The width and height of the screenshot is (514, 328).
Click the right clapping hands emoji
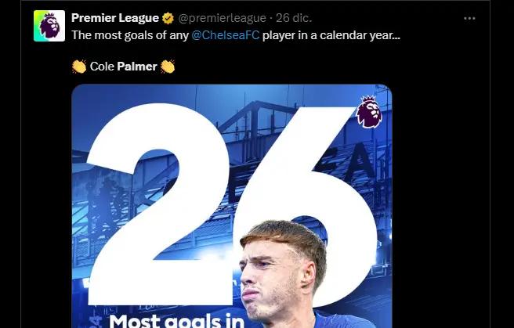[x=168, y=67]
